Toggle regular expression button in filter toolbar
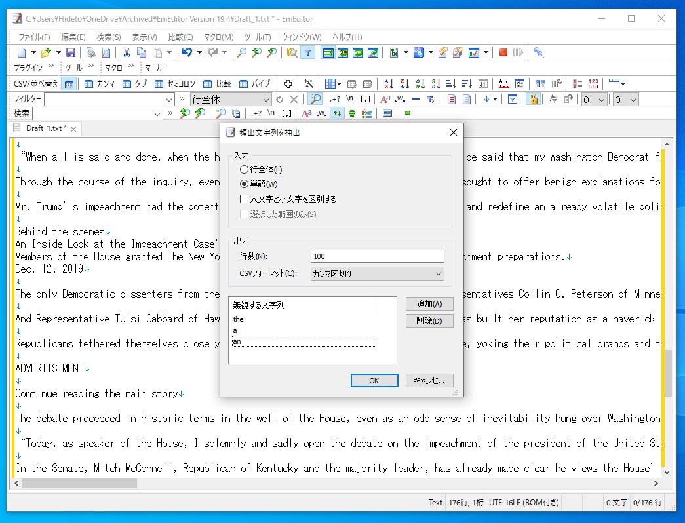685x523 pixels. click(x=335, y=99)
